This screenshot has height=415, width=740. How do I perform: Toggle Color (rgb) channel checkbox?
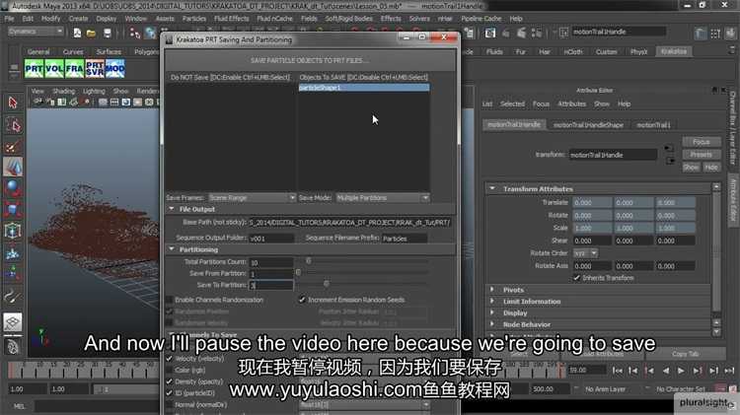click(x=169, y=371)
